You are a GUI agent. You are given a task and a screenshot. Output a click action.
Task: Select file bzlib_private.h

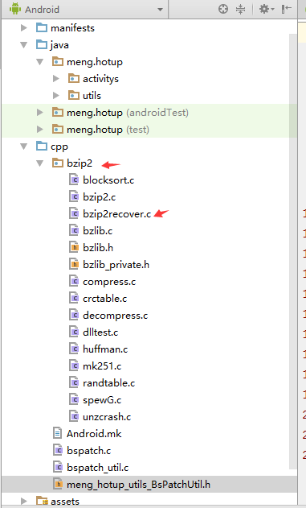click(116, 265)
